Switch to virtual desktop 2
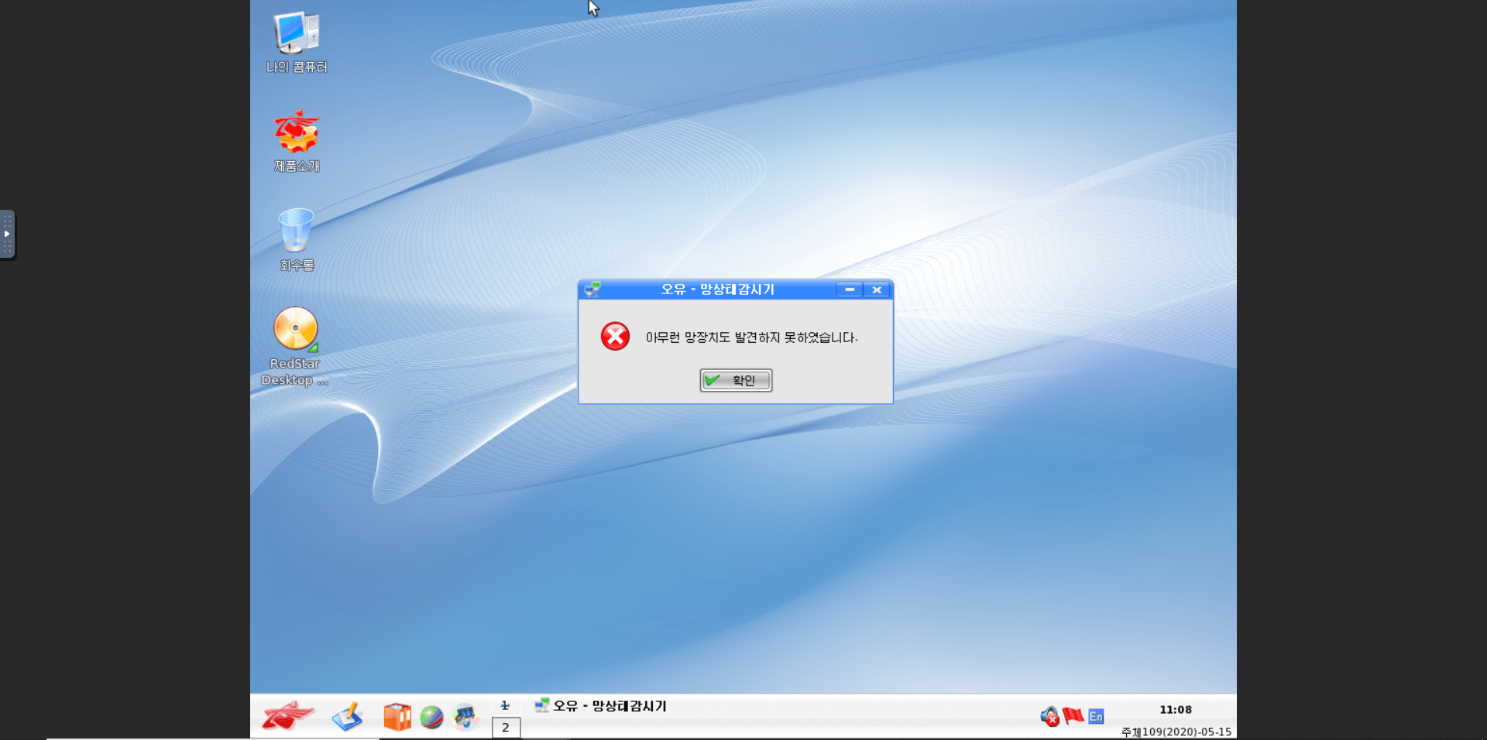Screen dimensions: 1487x740 click(x=506, y=728)
